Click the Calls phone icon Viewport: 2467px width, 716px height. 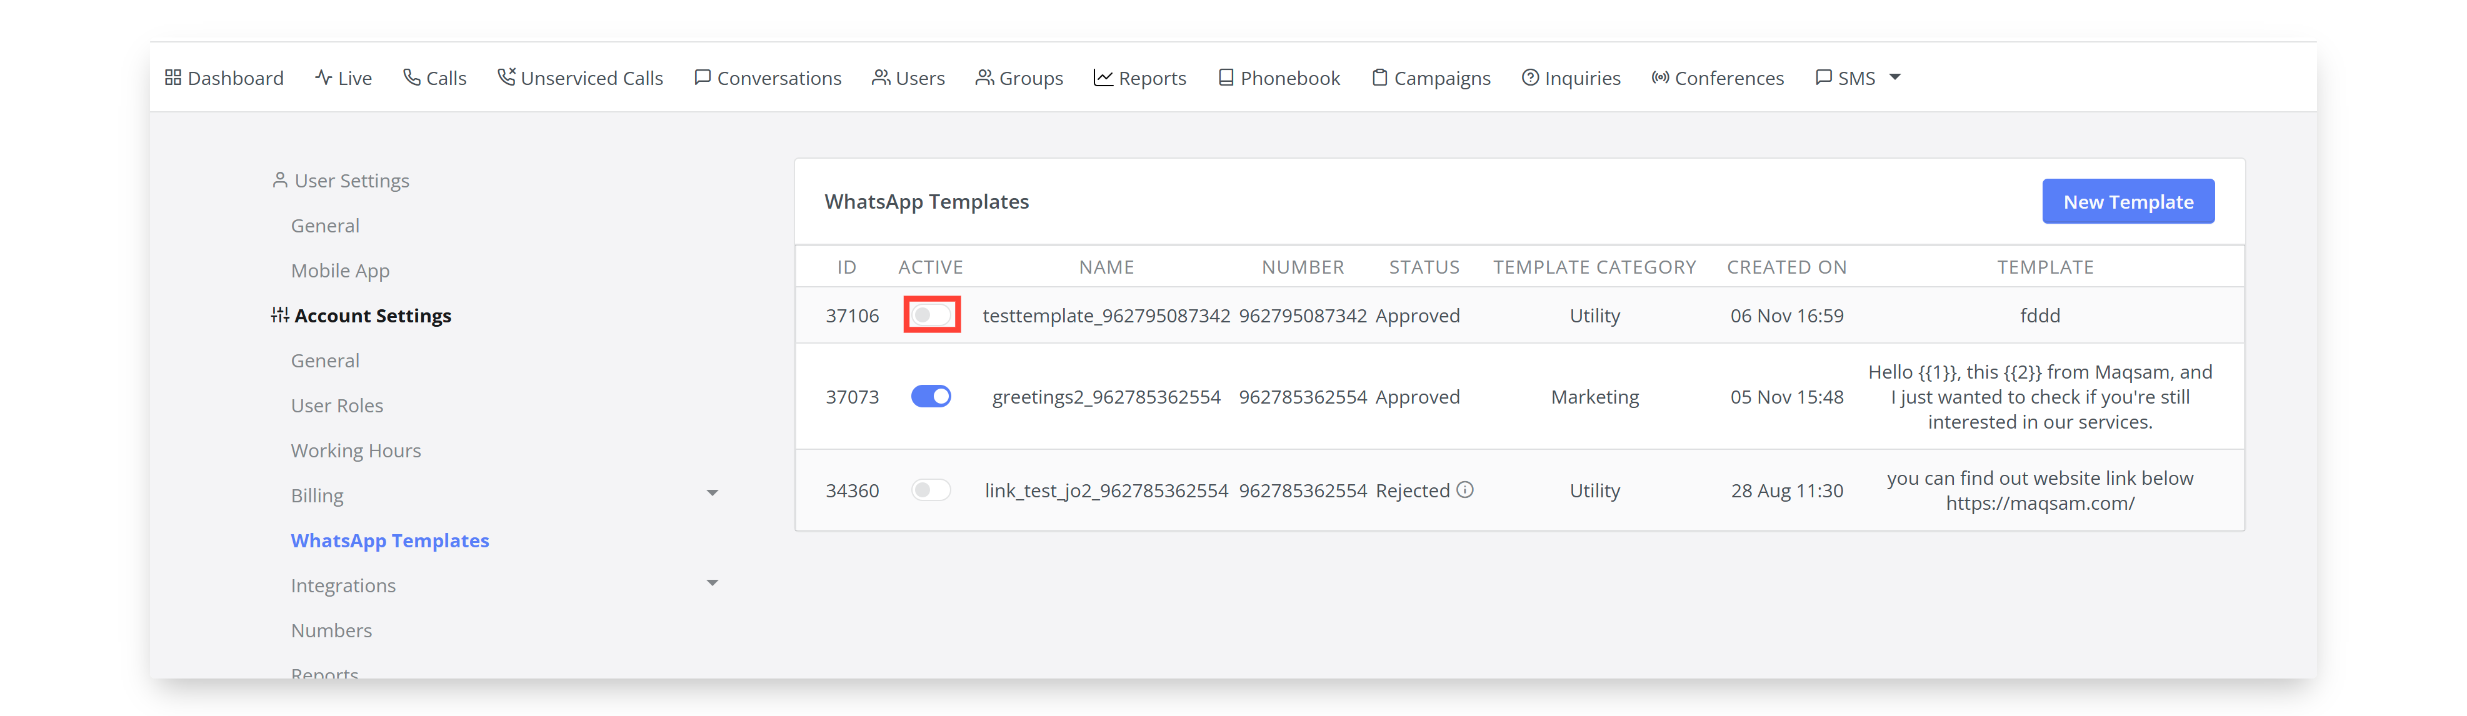412,77
